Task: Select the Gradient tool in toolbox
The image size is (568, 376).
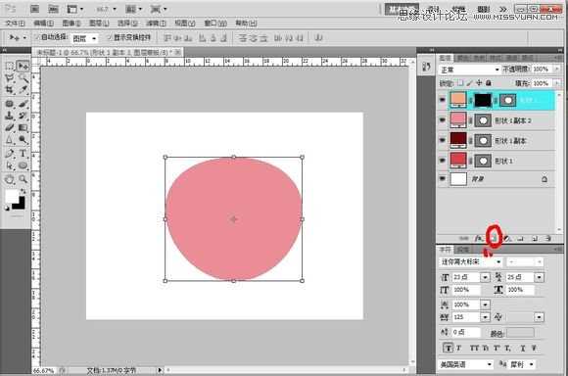Action: tap(23, 128)
